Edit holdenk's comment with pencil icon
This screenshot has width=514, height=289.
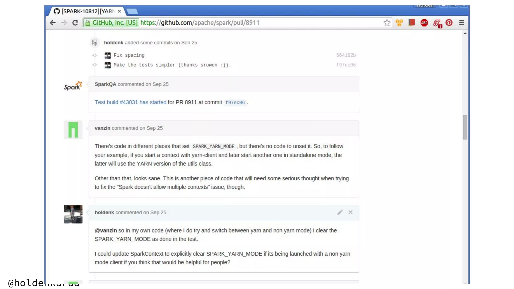tap(340, 212)
